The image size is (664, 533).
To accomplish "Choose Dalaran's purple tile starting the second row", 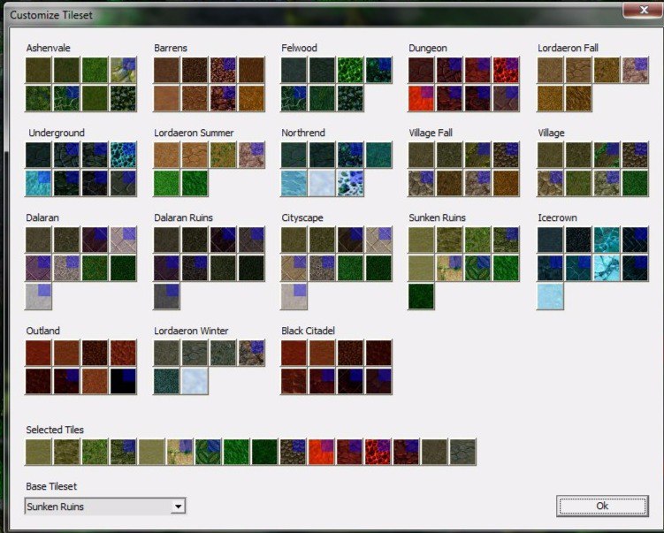I will point(38,268).
